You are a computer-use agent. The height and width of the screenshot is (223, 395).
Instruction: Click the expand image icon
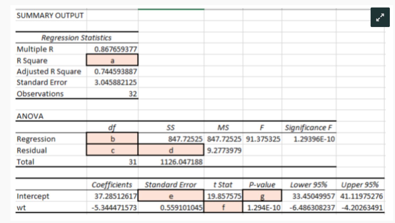point(380,18)
